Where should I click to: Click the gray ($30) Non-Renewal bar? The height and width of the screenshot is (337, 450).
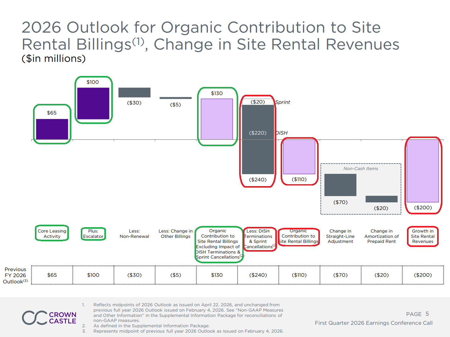[x=134, y=92]
